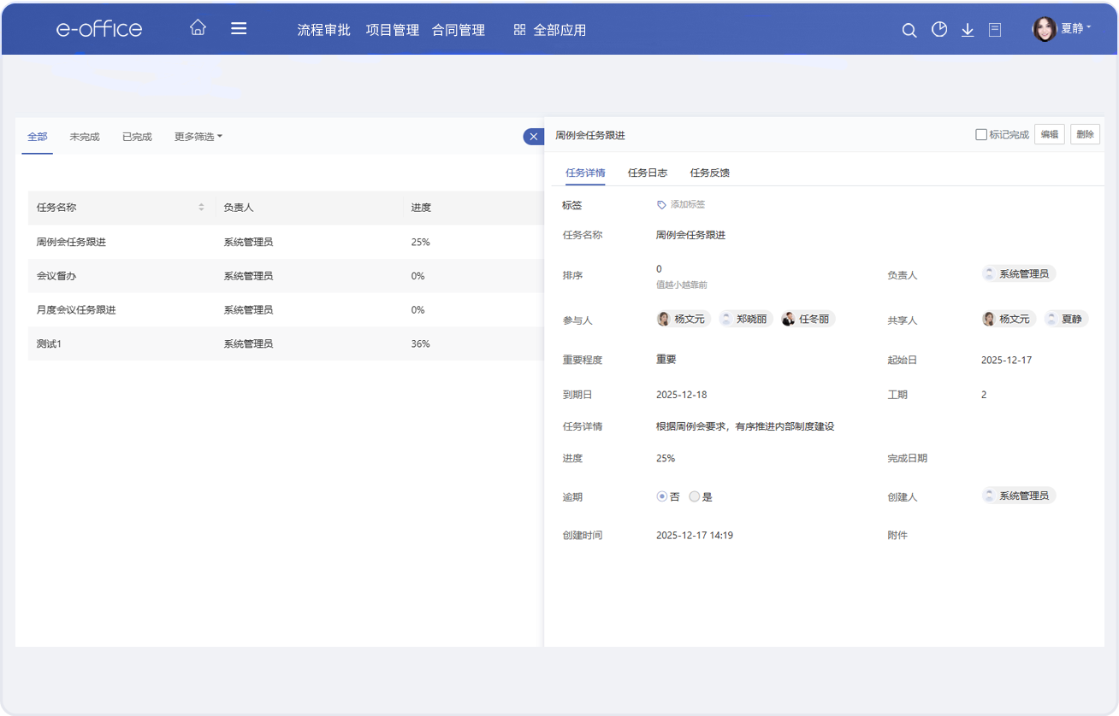Check the 标记完成 checkbox

981,135
